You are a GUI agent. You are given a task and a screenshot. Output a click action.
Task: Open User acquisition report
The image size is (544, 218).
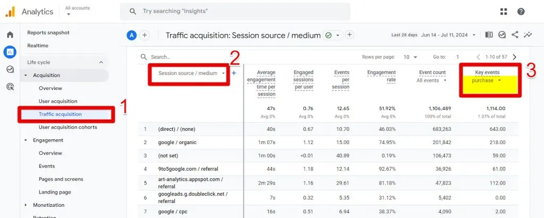(x=58, y=102)
